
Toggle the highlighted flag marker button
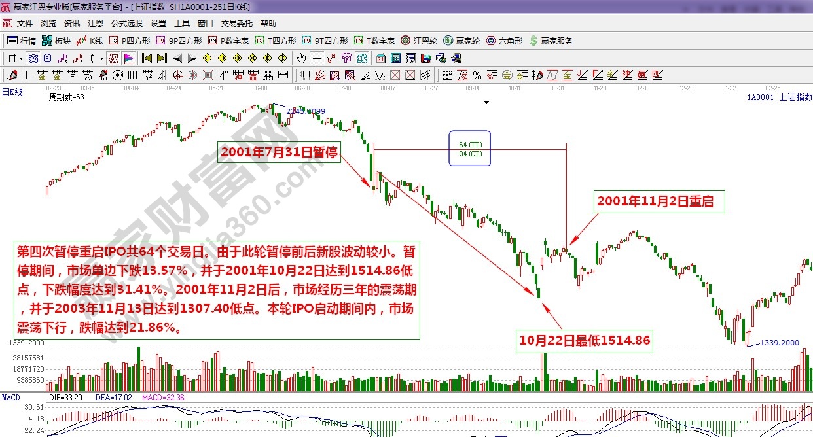coord(129,58)
